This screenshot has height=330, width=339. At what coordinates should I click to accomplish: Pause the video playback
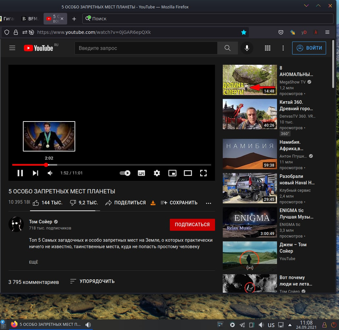click(20, 173)
